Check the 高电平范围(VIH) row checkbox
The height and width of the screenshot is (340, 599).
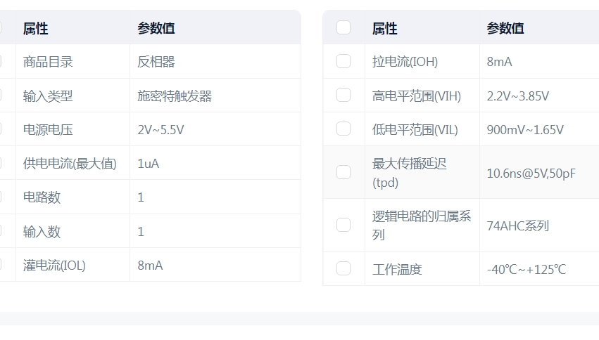coord(343,96)
